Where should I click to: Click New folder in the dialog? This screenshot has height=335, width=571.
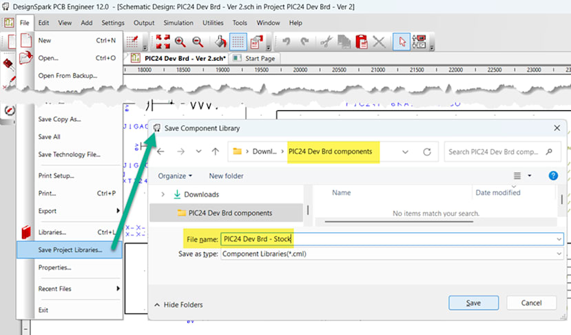pos(226,176)
